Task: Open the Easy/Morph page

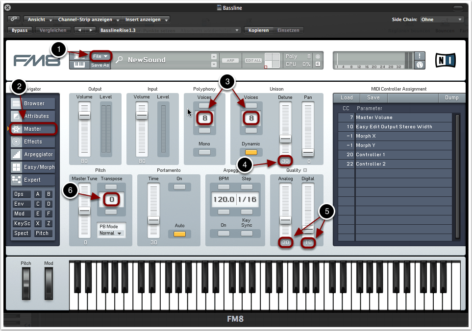Action: pos(33,167)
